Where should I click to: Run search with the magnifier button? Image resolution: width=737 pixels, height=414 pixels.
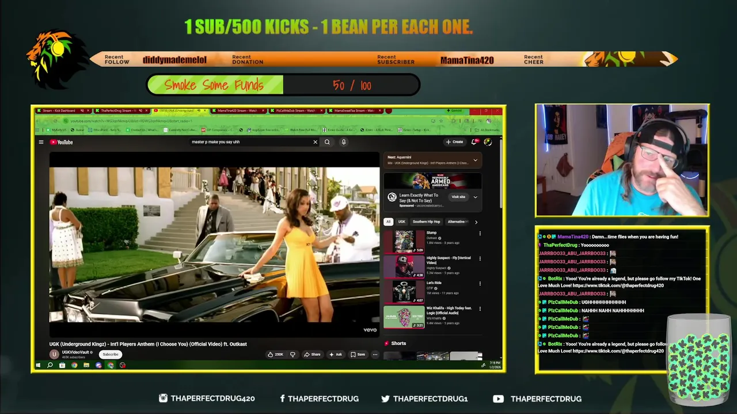tap(327, 142)
